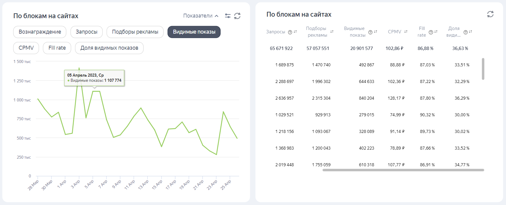Sort by Подборы рекламы column arrows

(x=332, y=32)
